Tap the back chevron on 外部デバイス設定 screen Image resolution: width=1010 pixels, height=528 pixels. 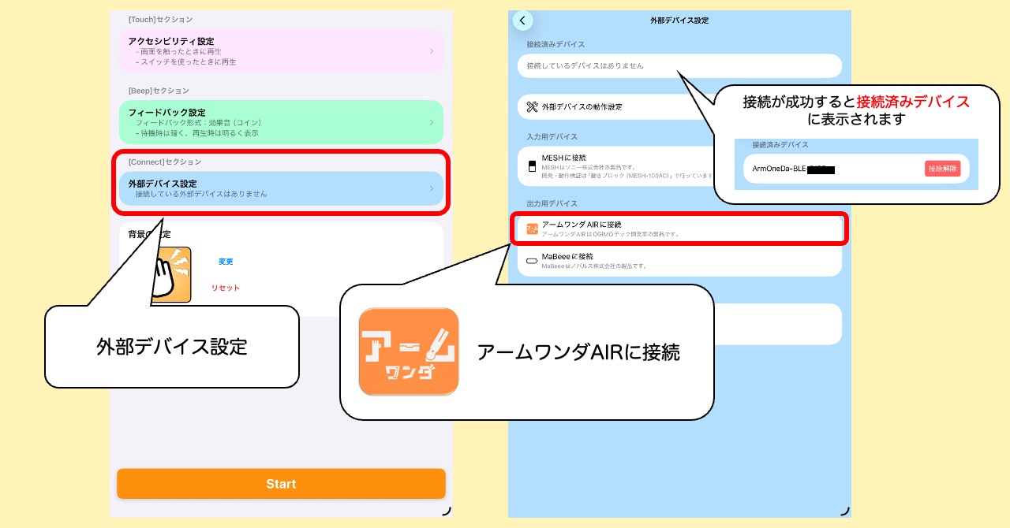(523, 20)
